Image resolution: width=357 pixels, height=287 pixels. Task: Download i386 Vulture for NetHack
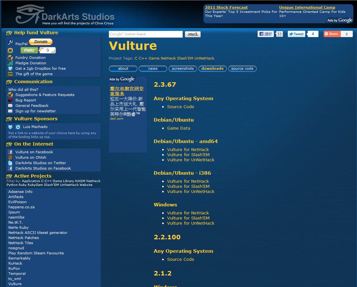(x=188, y=181)
